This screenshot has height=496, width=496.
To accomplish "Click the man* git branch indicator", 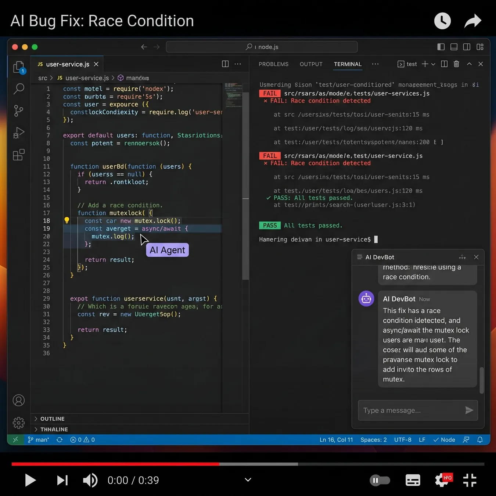I will (38, 440).
